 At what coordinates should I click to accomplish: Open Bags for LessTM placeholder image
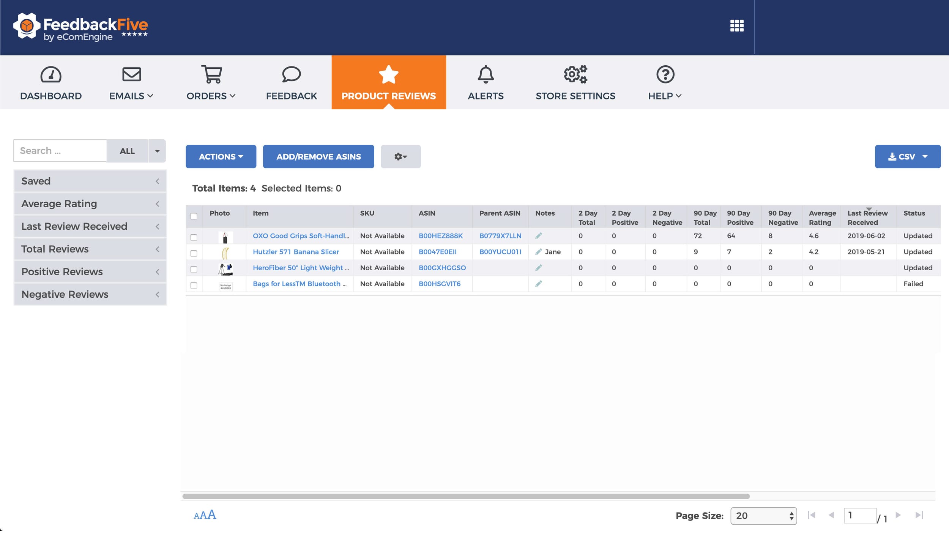(x=225, y=286)
